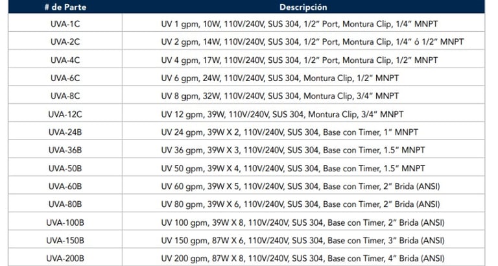Click the 'Descripción' column header
The width and height of the screenshot is (498, 266).
[x=303, y=7]
